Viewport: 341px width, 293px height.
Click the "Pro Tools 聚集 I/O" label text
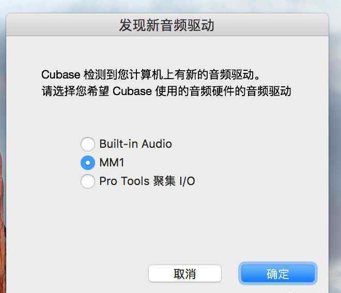147,181
